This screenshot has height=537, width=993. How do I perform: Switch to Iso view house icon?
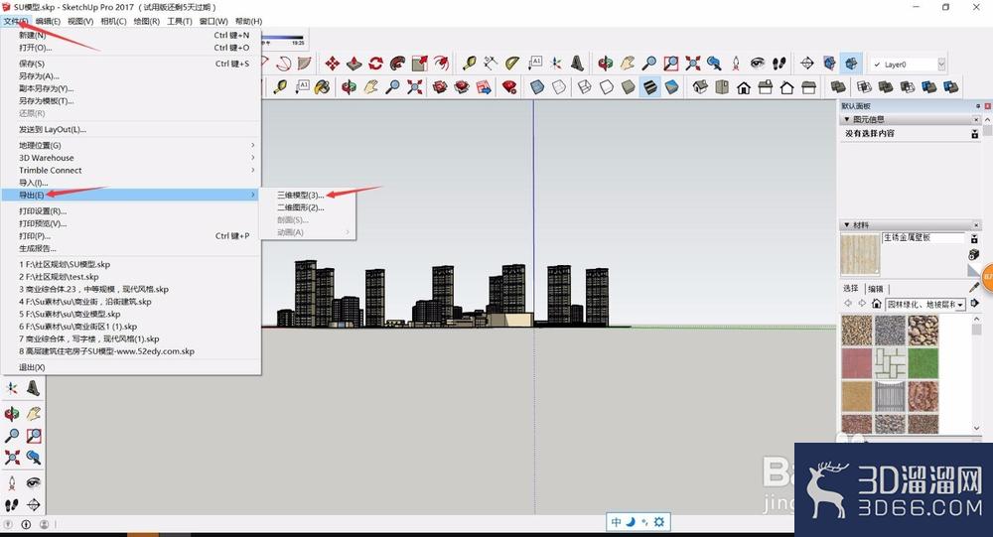pos(700,87)
